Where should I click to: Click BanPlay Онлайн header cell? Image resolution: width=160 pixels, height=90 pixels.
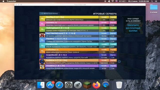point(104,17)
